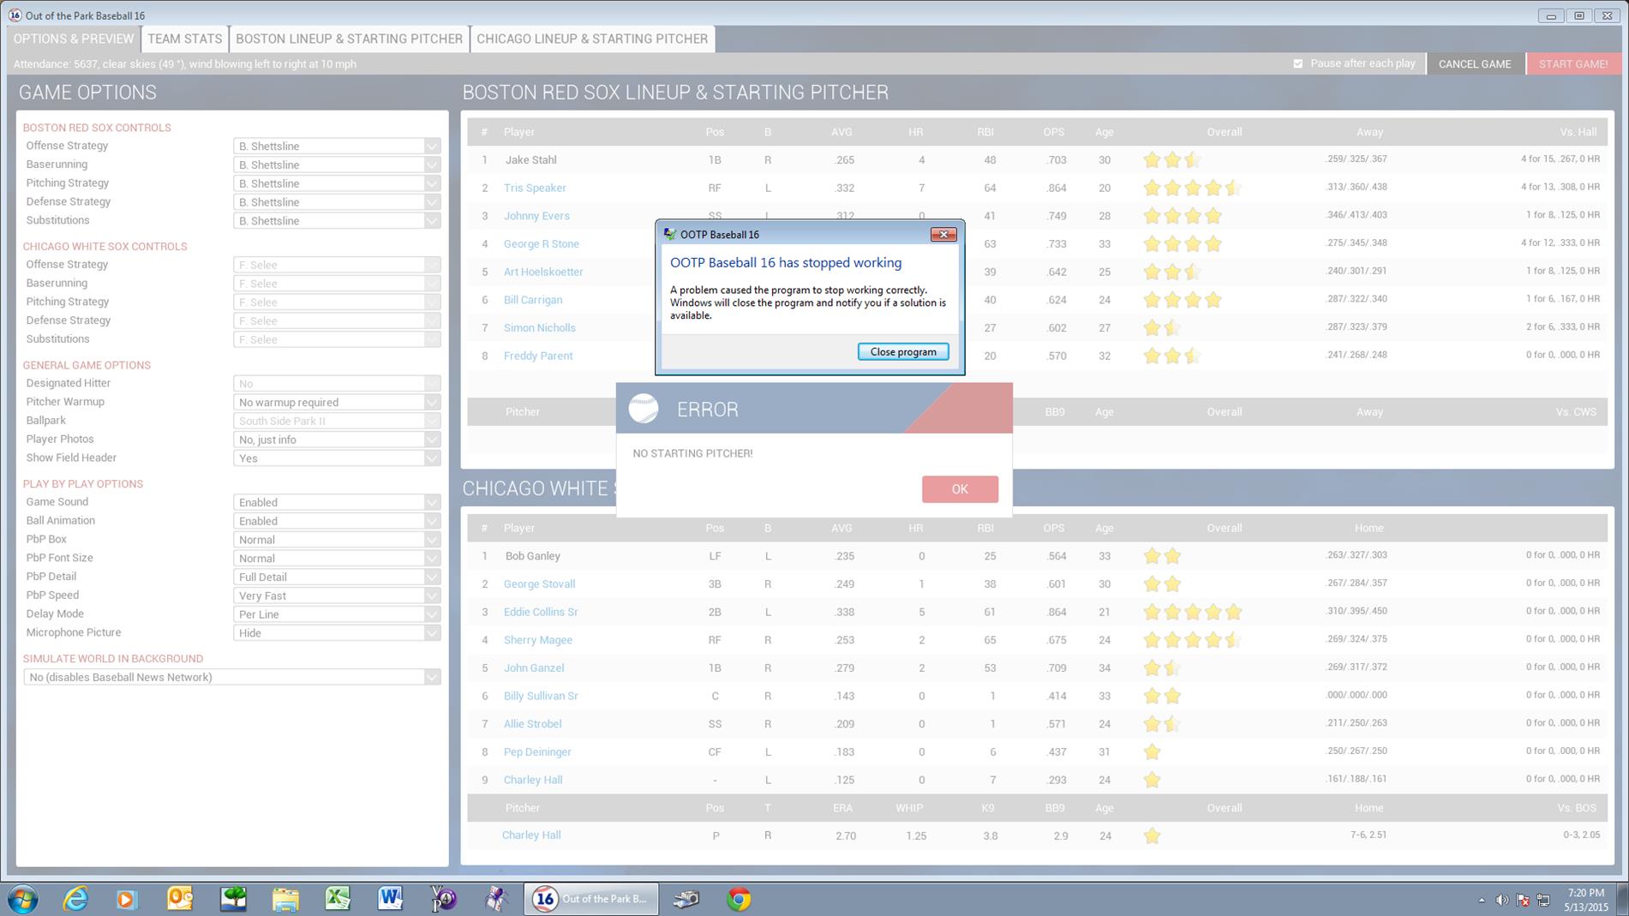1629x916 pixels.
Task: Open Microsoft Word taskbar icon
Action: click(390, 898)
